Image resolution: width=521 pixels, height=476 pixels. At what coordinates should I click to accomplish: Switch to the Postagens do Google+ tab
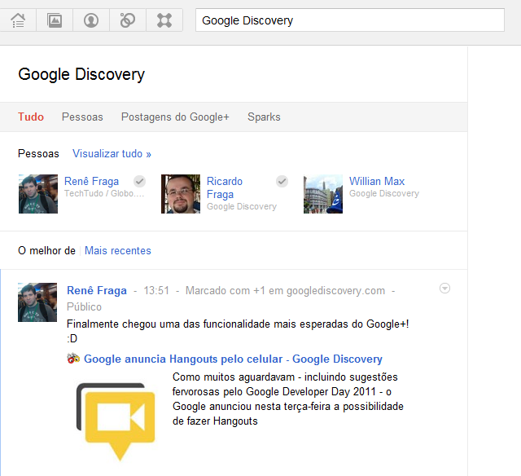pos(175,117)
